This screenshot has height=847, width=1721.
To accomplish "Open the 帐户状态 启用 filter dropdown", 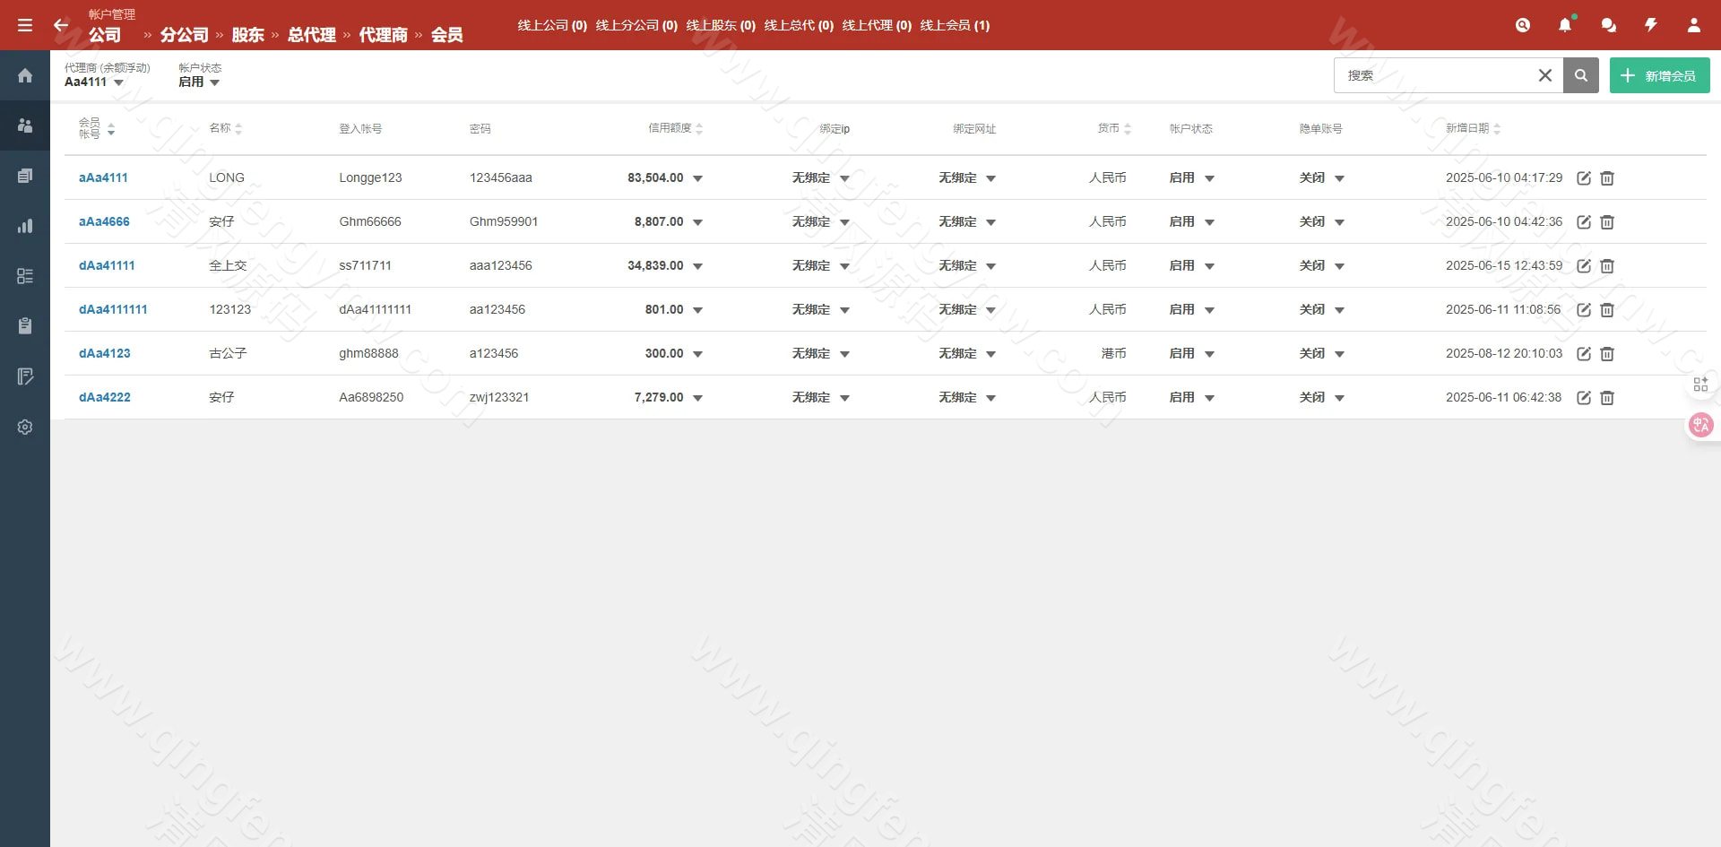I will coord(199,82).
